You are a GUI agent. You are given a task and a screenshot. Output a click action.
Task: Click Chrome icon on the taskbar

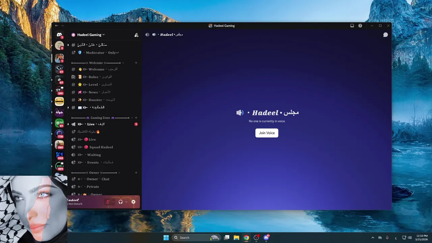point(246,238)
